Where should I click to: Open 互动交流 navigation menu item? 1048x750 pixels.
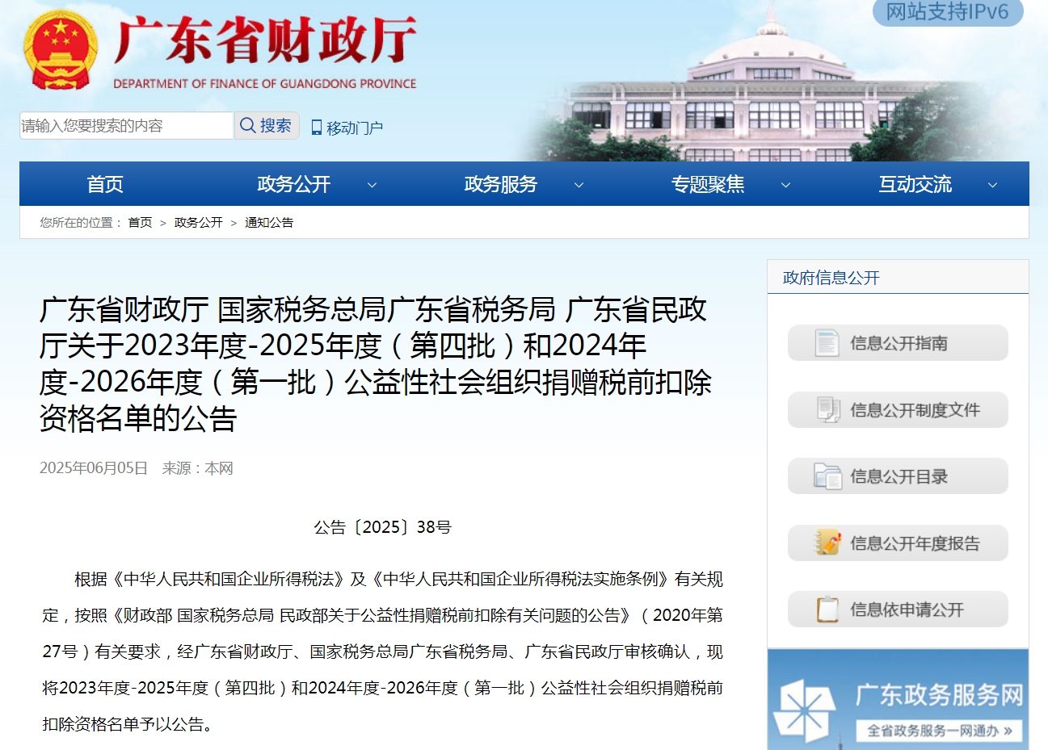[x=915, y=185]
